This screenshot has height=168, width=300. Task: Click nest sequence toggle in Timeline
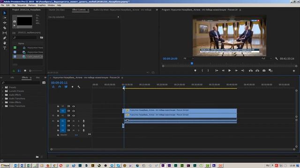click(x=53, y=87)
